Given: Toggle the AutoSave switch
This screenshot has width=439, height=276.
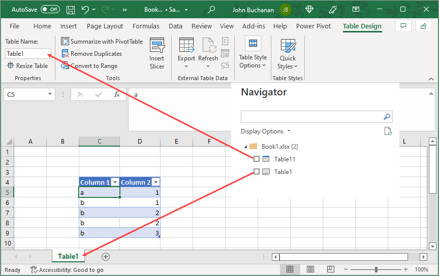Looking at the screenshot, I should (50, 9).
